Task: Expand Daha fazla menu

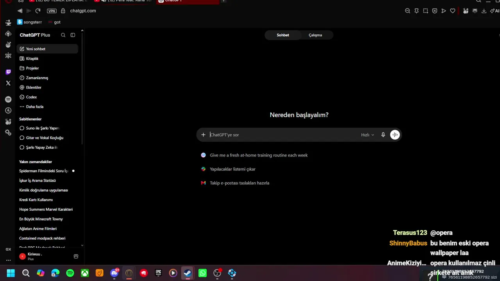Action: [48, 107]
